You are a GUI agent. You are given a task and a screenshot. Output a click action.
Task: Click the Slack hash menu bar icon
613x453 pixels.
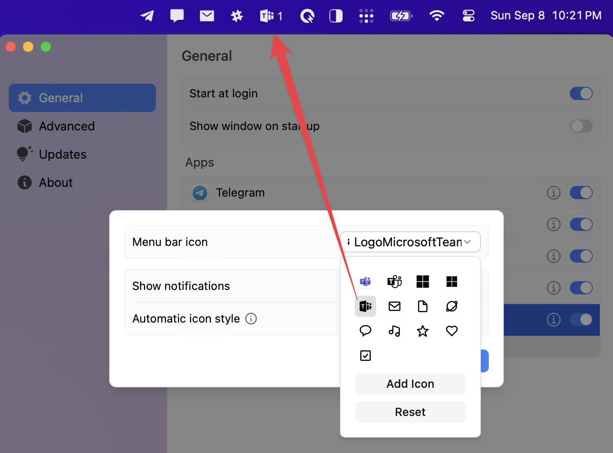pyautogui.click(x=237, y=16)
